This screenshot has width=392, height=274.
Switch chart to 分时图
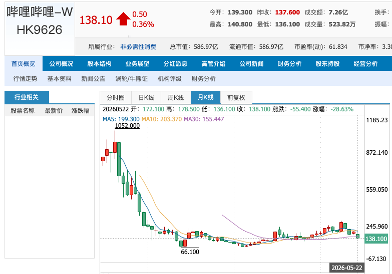click(116, 97)
